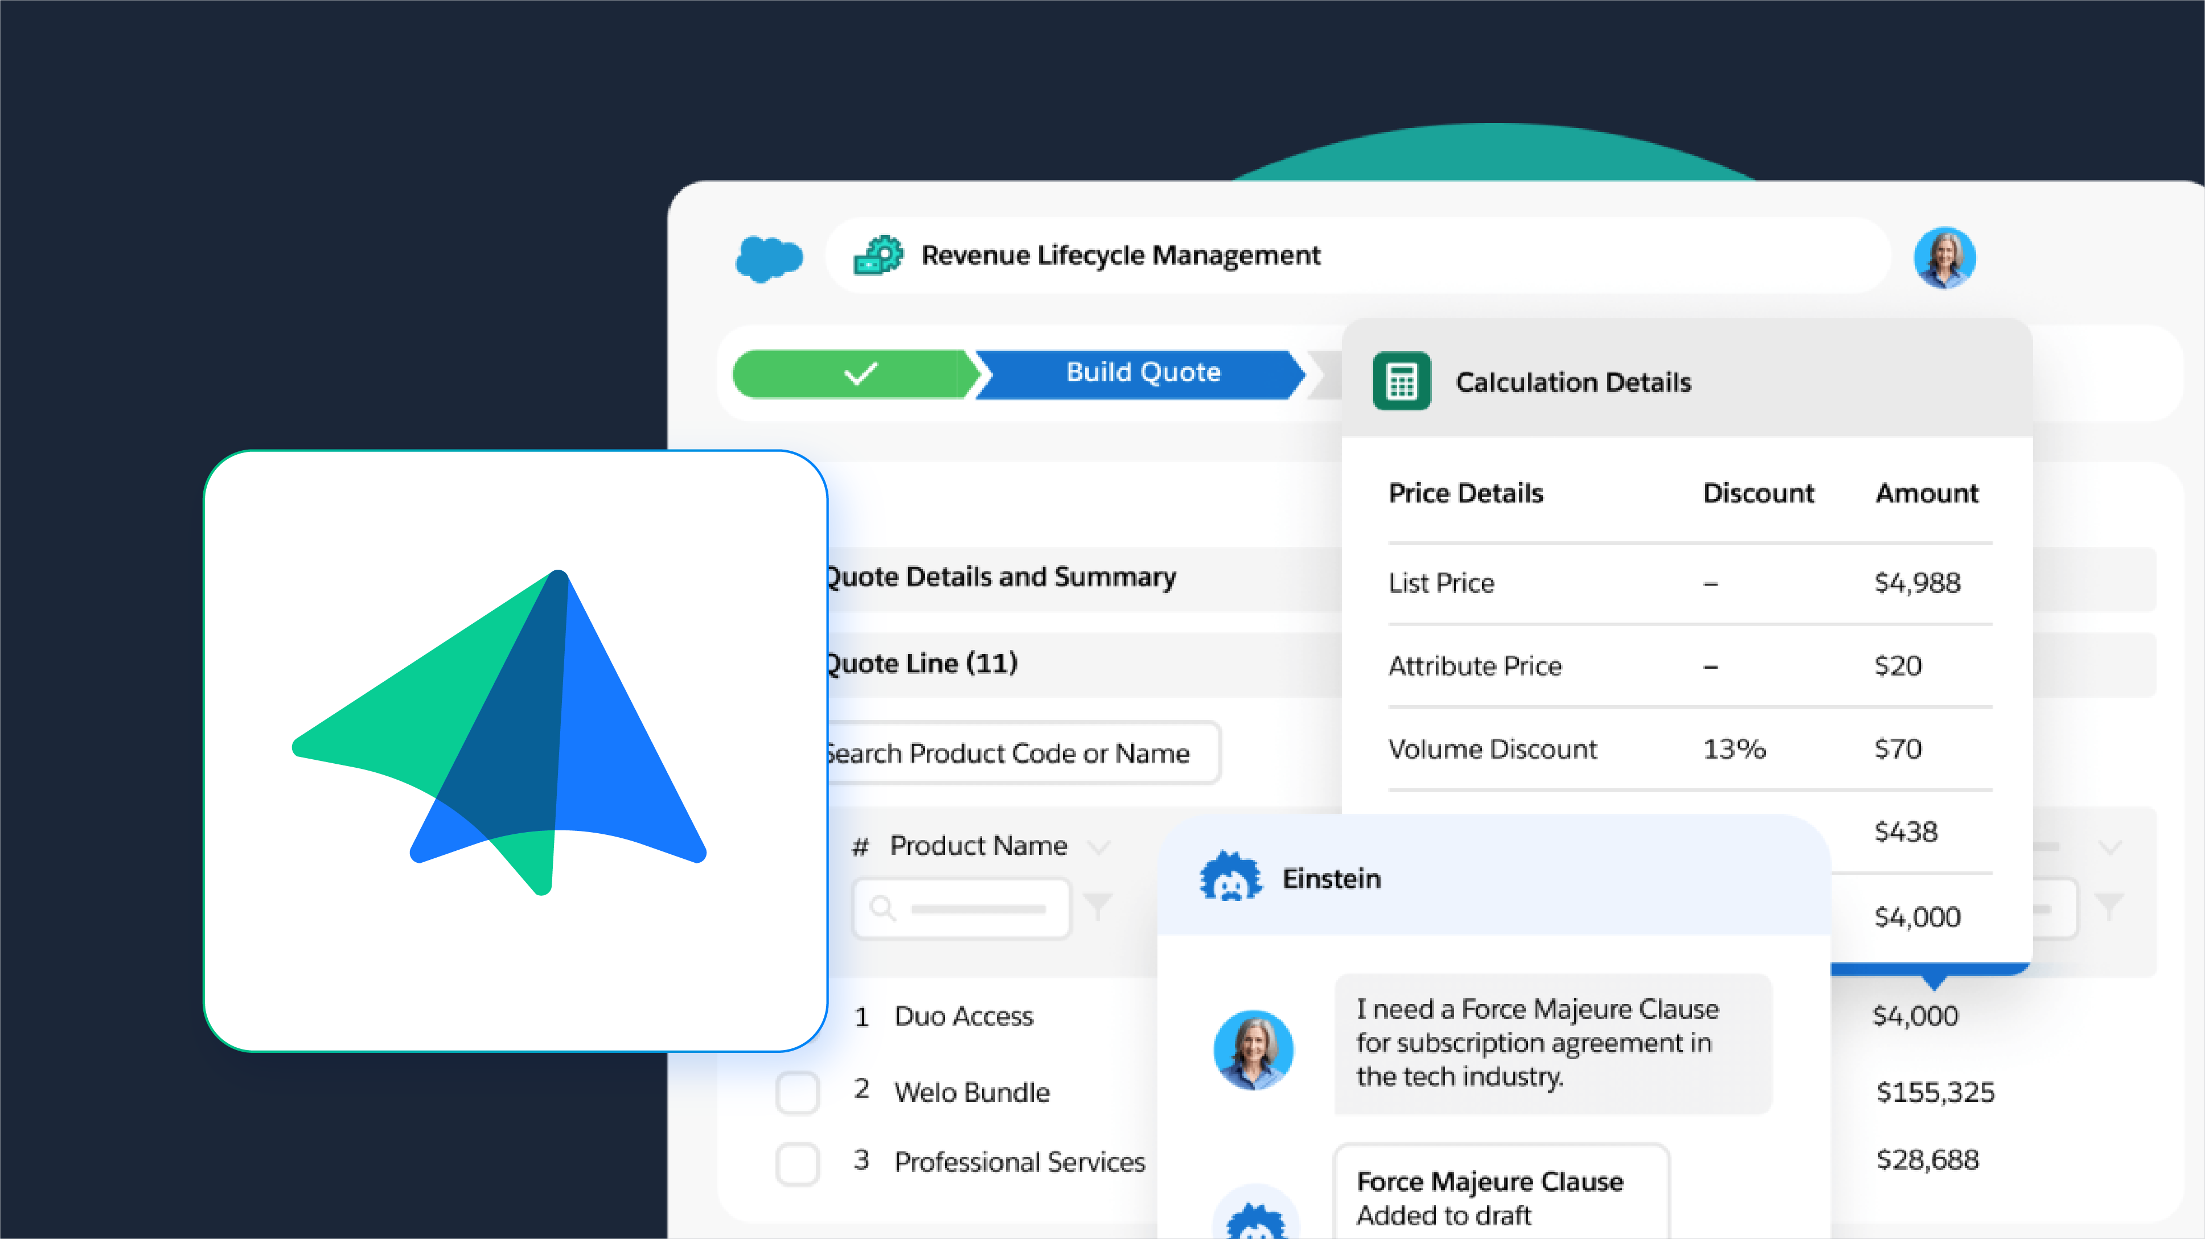Click the Price Details column header
2205x1239 pixels.
[1465, 493]
